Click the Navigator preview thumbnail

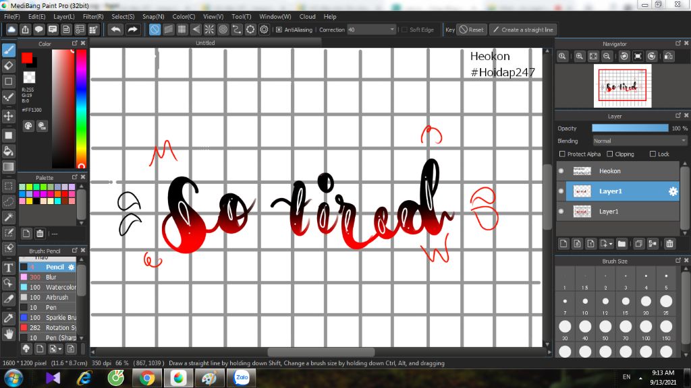tap(622, 86)
